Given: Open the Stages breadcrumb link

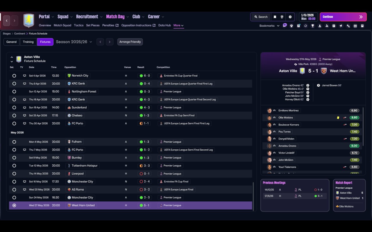Looking at the screenshot, I should tap(7, 34).
